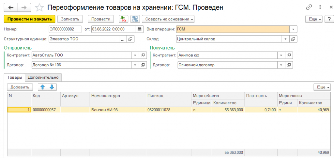
Task: Expand the Договор № 106 dropdown
Action: [135, 65]
